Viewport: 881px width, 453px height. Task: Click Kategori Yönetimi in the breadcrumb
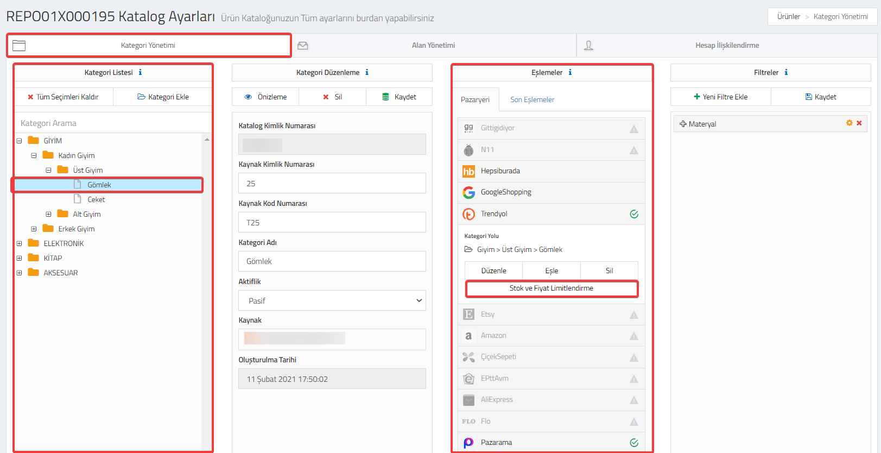[841, 16]
